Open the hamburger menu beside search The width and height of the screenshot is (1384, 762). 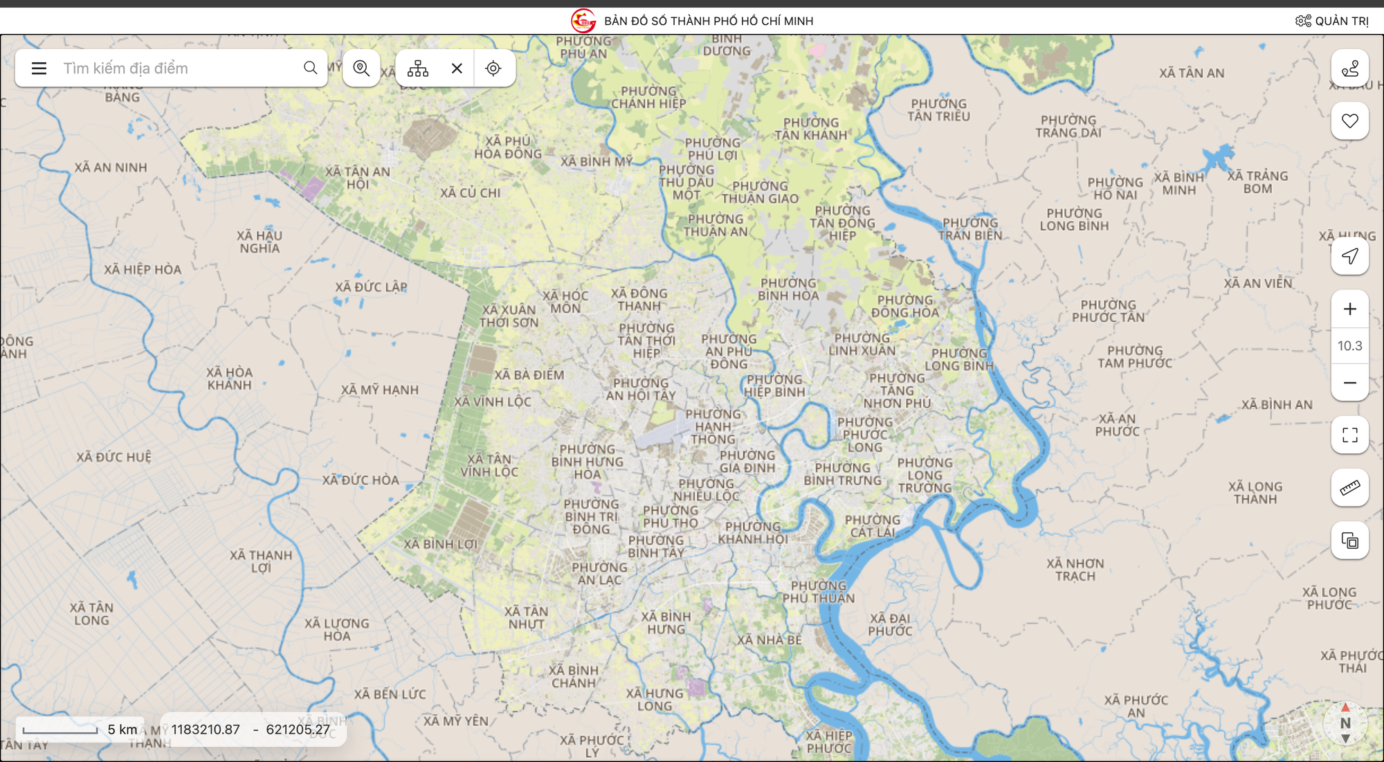coord(39,68)
